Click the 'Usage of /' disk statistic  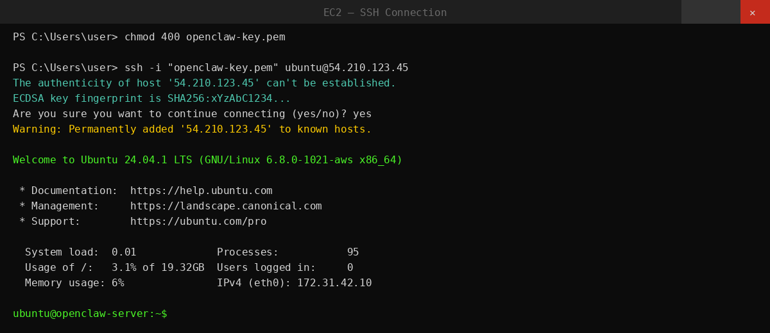coord(114,268)
